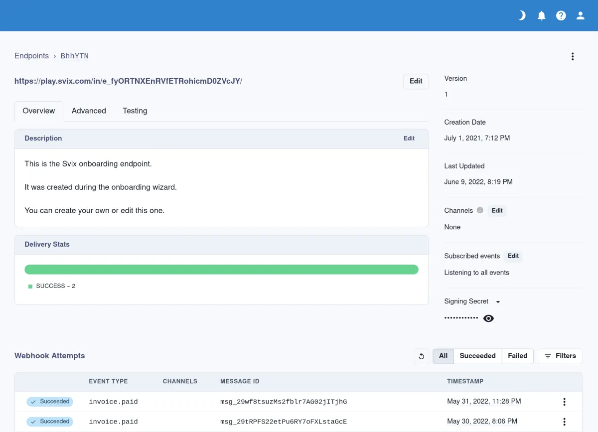598x432 pixels.
Task: Select the All attempts filter
Action: (443, 356)
